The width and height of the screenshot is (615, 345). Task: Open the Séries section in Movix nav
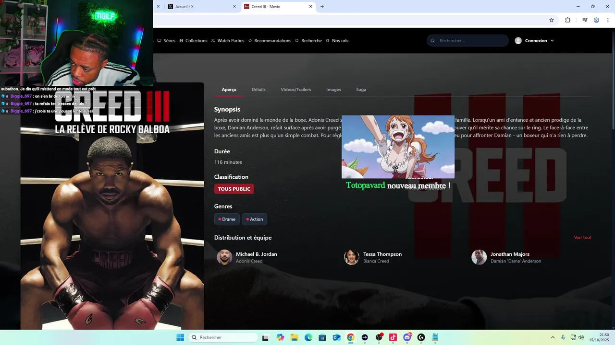[x=166, y=41]
